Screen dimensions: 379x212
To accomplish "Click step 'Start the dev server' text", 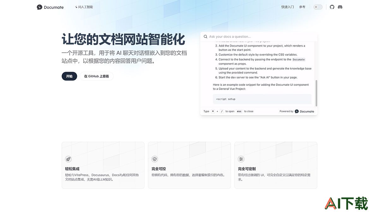I will click(258, 77).
